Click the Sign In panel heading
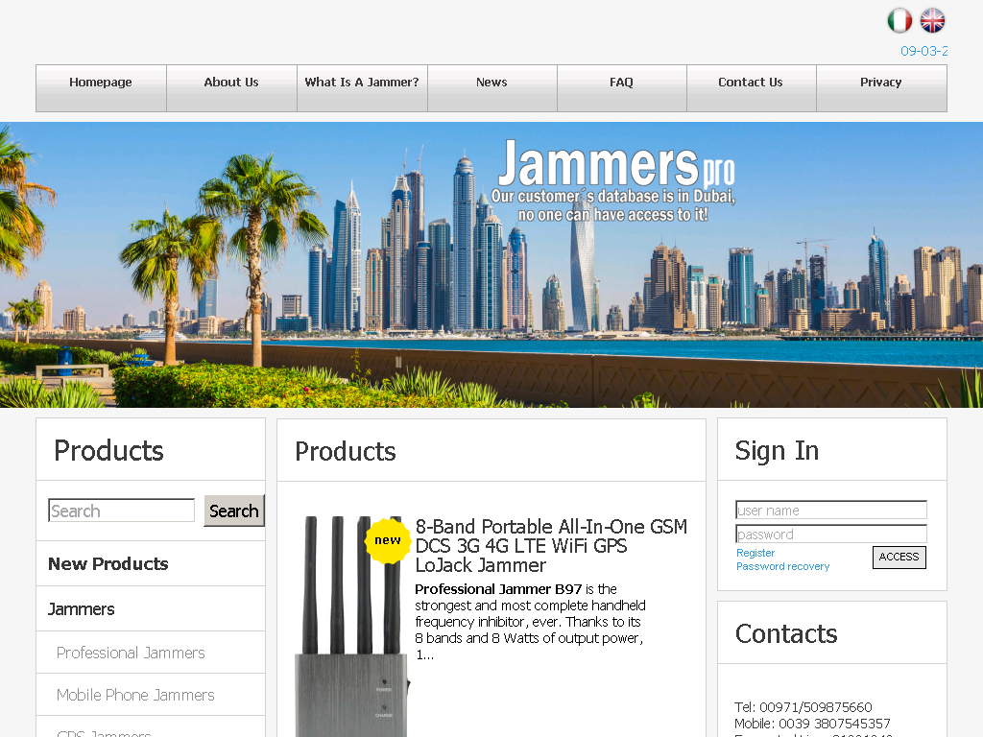The width and height of the screenshot is (983, 737). point(777,451)
